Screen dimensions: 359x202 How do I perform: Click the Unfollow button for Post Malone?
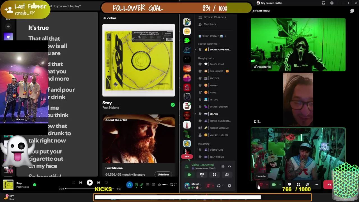click(163, 175)
